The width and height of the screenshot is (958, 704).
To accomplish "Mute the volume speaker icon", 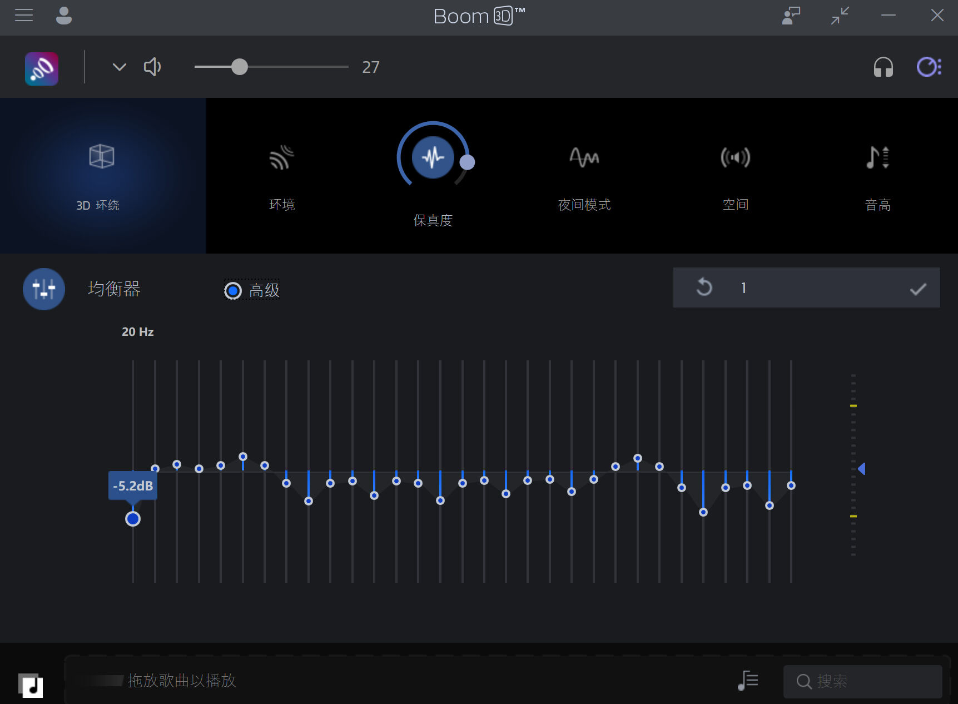I will 152,67.
